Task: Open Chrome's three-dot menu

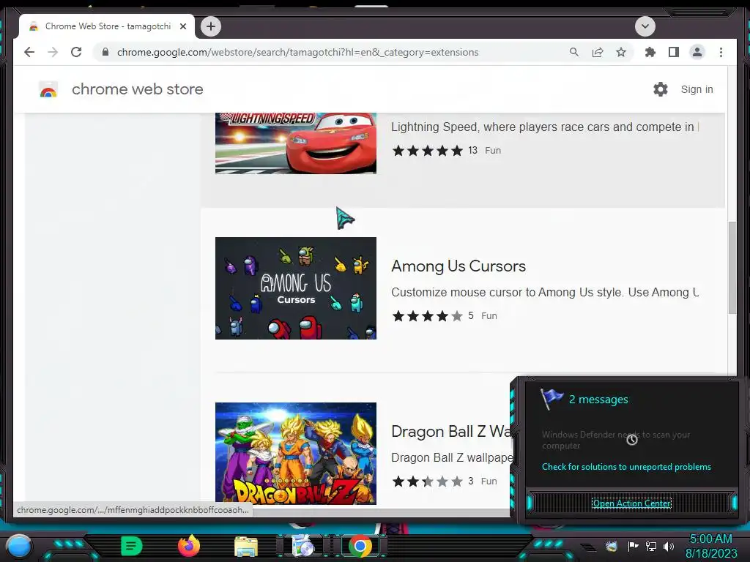Action: tap(721, 52)
